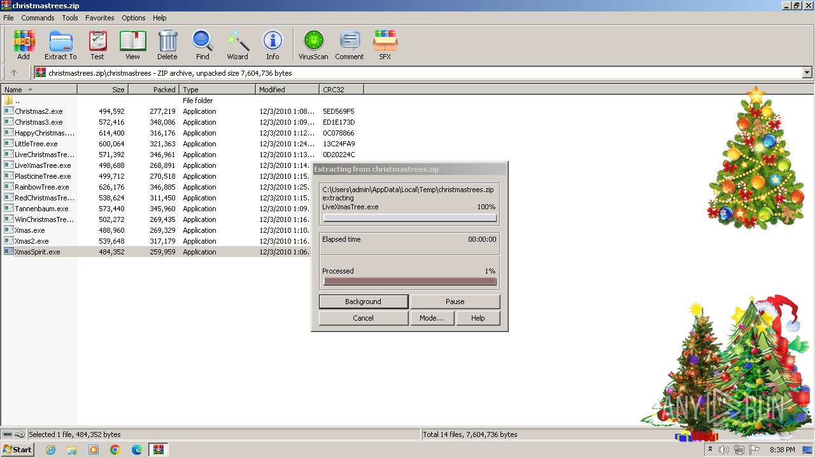Sort by the Modified column header
This screenshot has height=458, width=815.
pos(287,90)
